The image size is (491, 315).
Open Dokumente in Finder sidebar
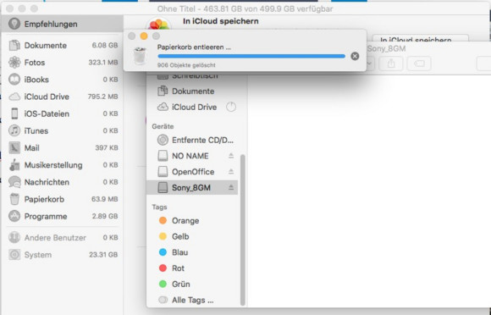click(x=192, y=91)
